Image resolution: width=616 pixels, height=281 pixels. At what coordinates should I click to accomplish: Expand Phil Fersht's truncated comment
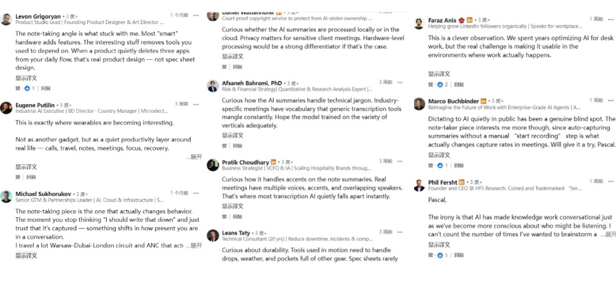608,235
